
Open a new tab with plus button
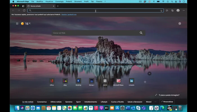[x=58, y=6]
